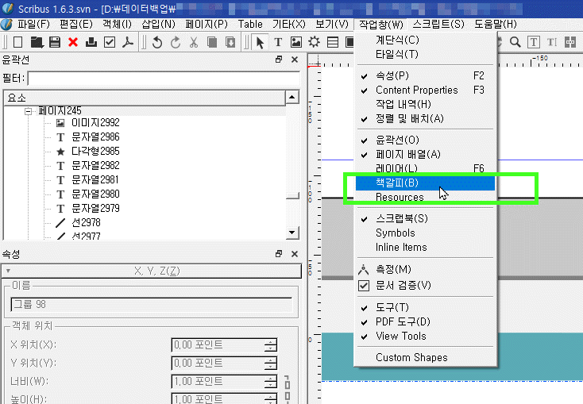Open the 페이지(P) menu
This screenshot has width=583, height=404.
[207, 24]
